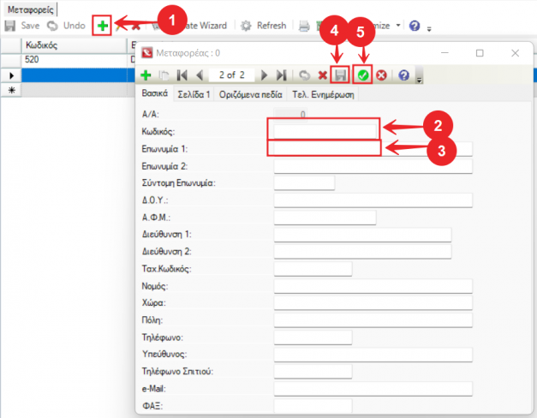Maximize the Μεταφορέας dialog window
This screenshot has width=537, height=418.
pyautogui.click(x=480, y=53)
